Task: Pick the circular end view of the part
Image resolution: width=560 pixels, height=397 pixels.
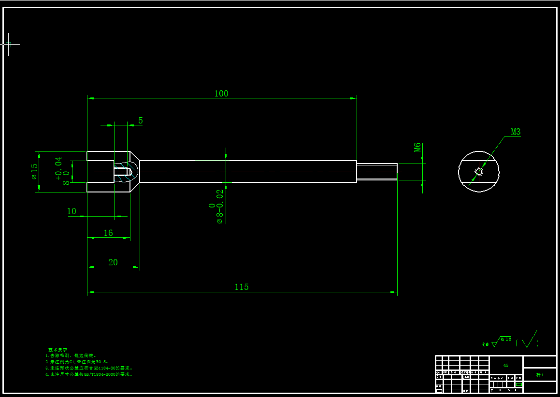Action: coord(478,172)
